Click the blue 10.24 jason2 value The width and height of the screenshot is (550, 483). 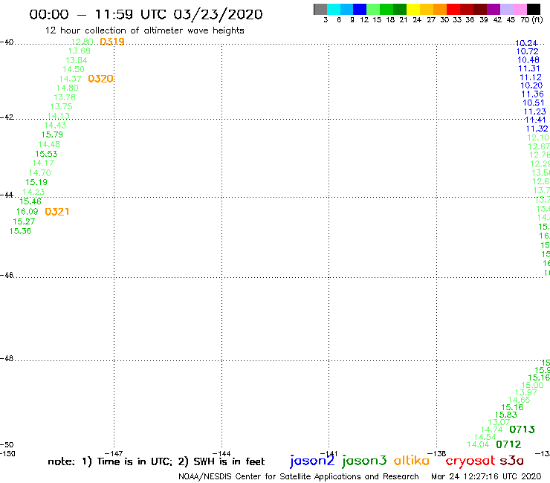[x=526, y=43]
